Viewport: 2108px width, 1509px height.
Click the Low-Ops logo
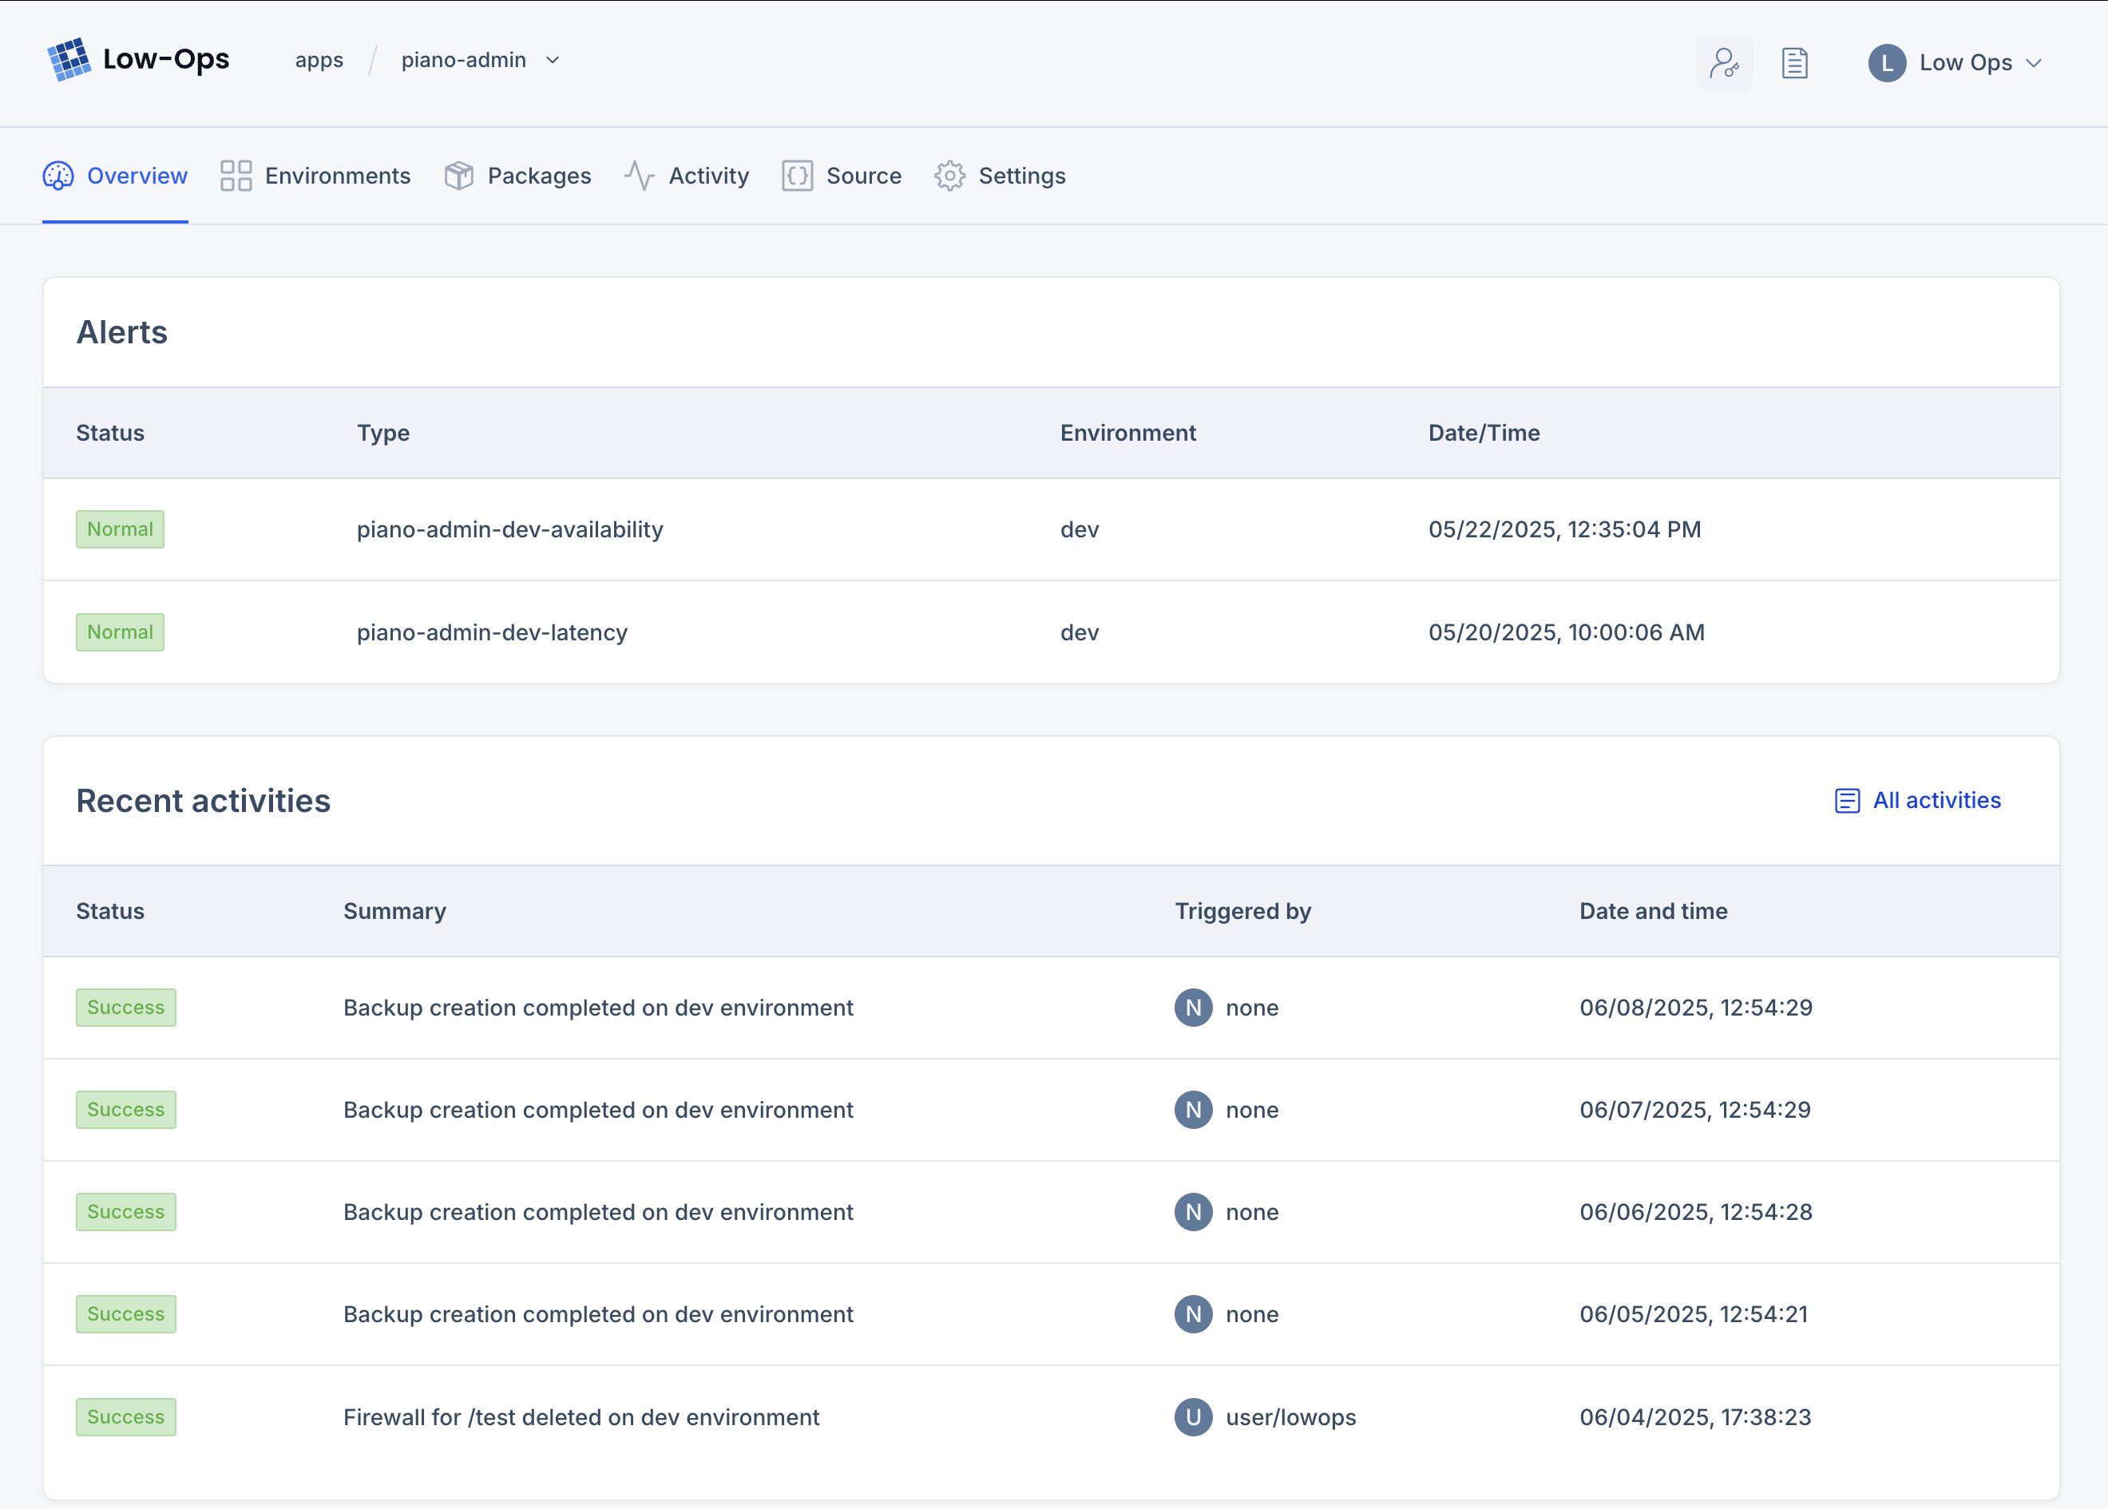point(140,59)
